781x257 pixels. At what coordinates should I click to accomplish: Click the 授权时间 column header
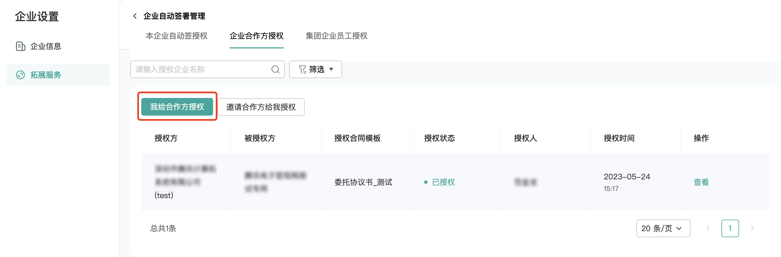point(619,138)
